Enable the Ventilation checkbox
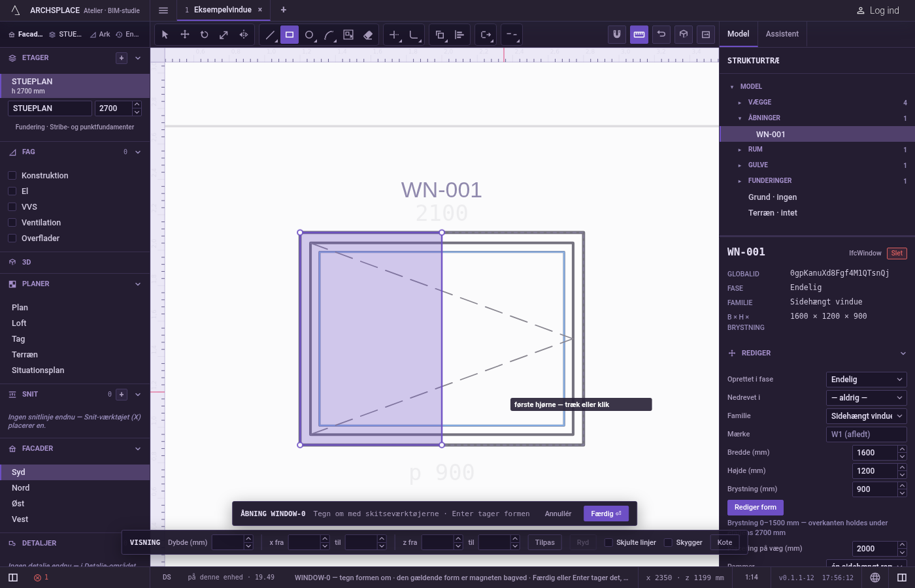The width and height of the screenshot is (915, 588). click(x=12, y=223)
